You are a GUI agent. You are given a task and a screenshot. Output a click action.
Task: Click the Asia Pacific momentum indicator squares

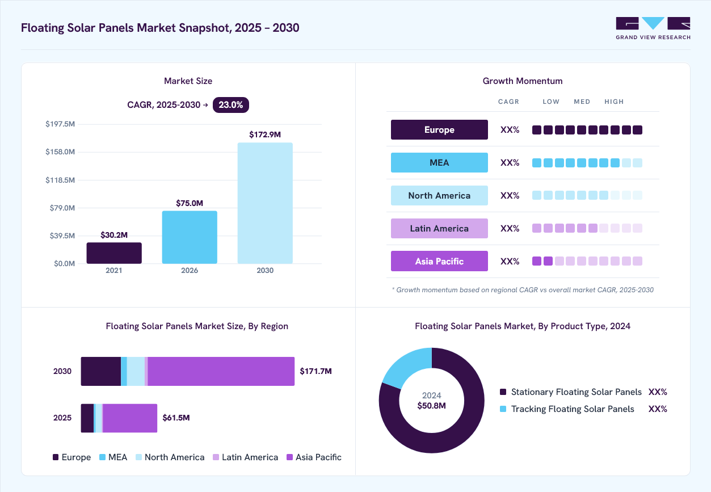click(587, 261)
